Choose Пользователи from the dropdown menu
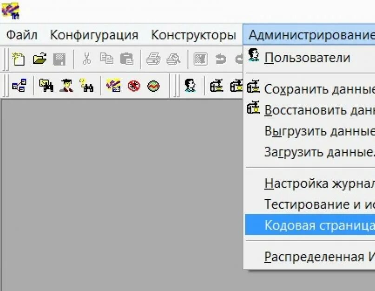 pyautogui.click(x=310, y=58)
